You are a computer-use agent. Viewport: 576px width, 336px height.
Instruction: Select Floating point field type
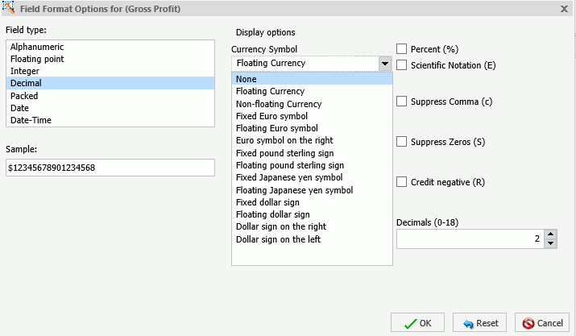click(110, 59)
